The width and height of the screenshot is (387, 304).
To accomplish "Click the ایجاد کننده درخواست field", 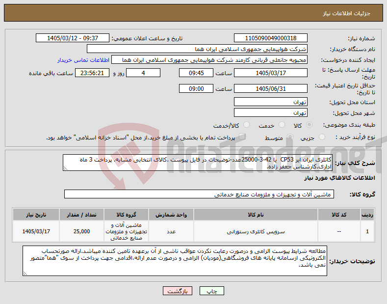I will point(209,60).
